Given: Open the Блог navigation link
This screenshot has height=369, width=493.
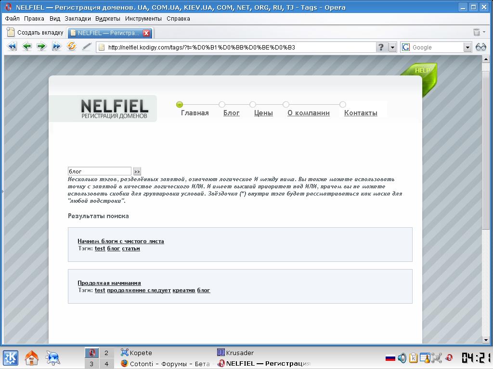Looking at the screenshot, I should click(x=232, y=113).
